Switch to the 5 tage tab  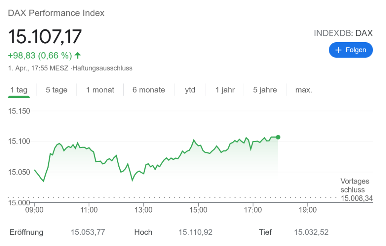(x=57, y=90)
